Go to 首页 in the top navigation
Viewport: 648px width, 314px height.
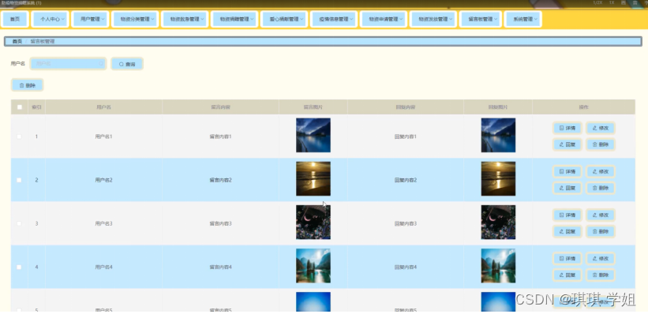15,19
